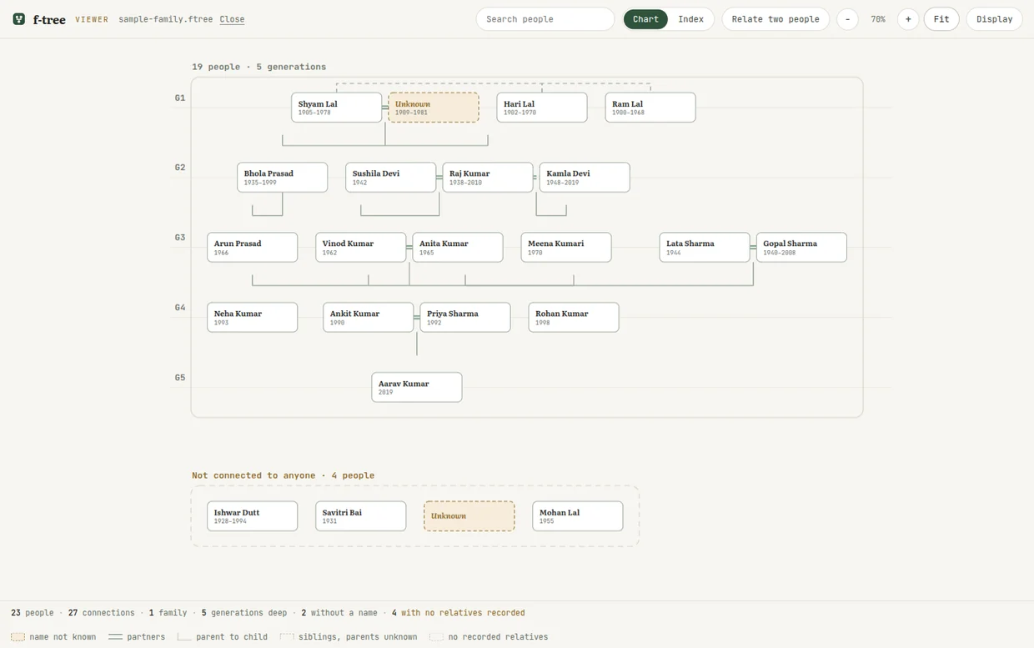The image size is (1034, 648).
Task: Select the undated Unknown card beside Savitri Bai
Action: [469, 516]
